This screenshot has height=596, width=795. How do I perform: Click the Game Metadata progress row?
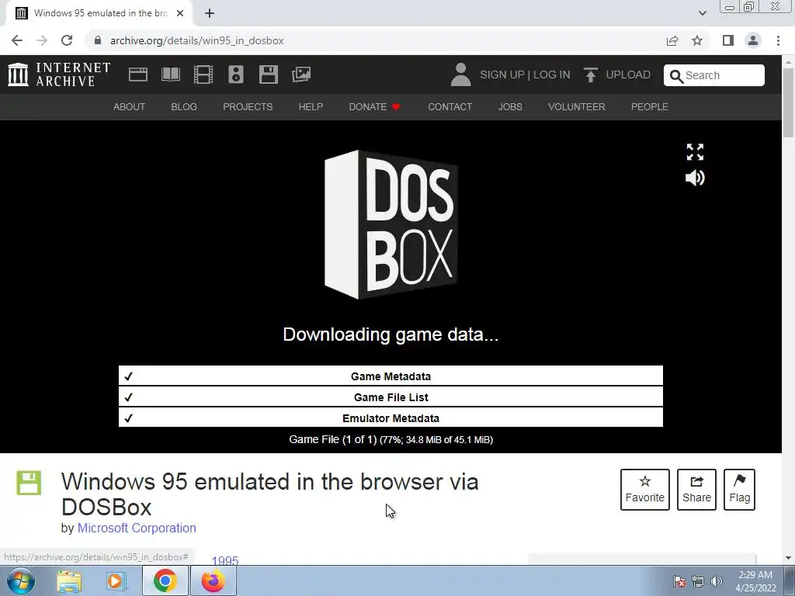(391, 376)
